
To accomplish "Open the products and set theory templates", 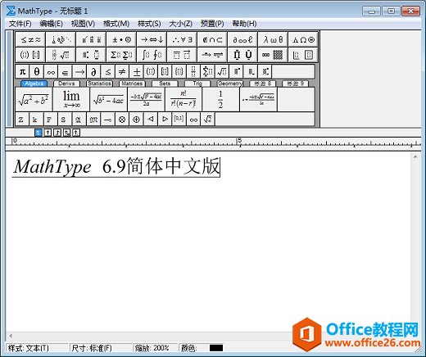I will (242, 55).
